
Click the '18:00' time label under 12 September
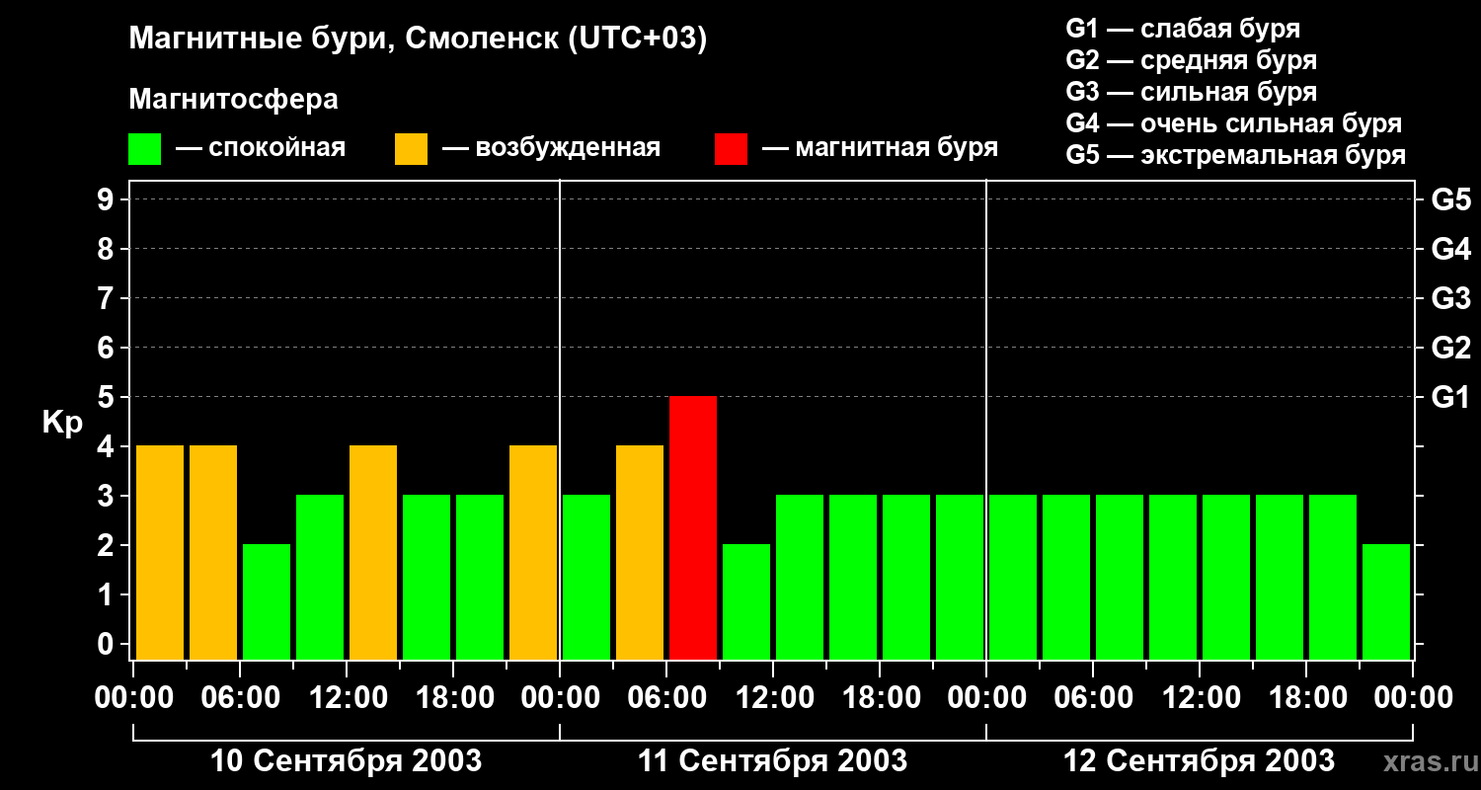click(1306, 698)
